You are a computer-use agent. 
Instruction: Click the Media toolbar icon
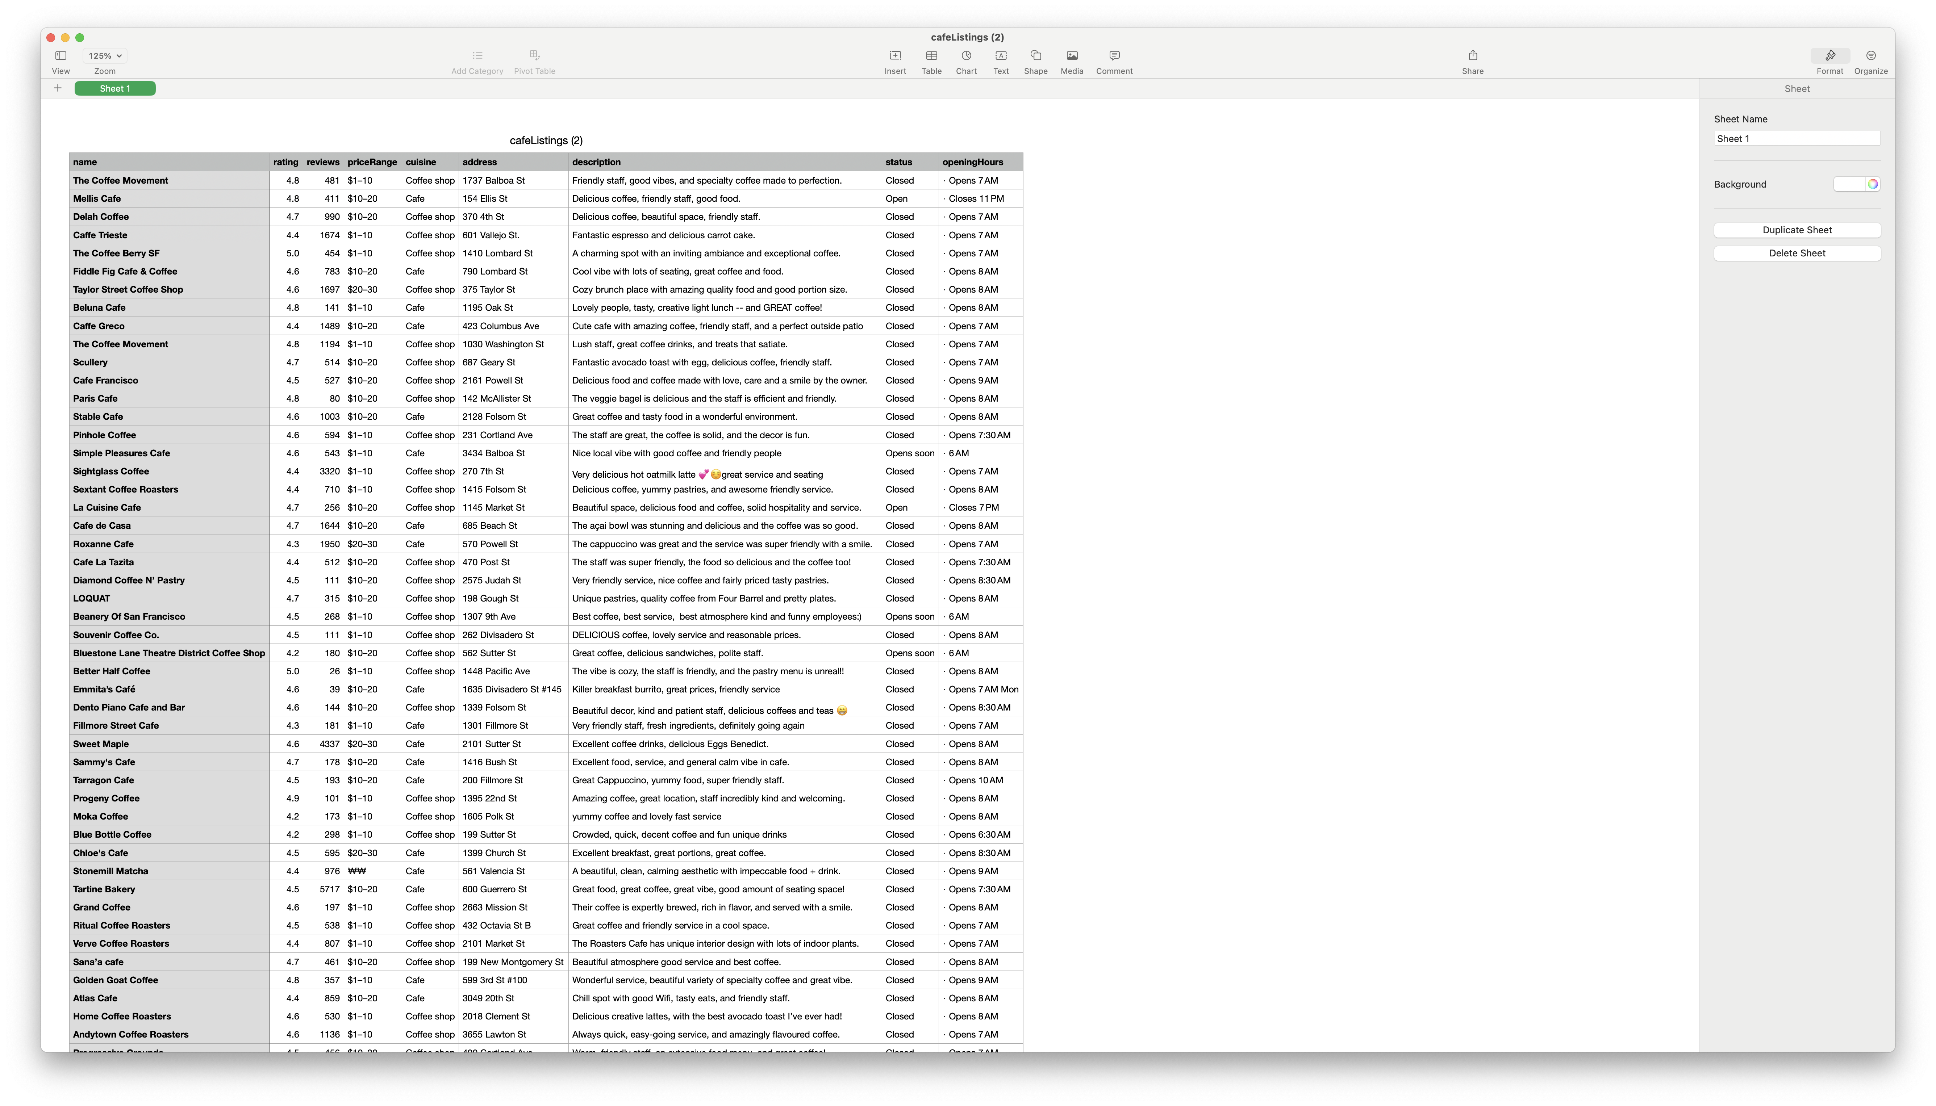[1071, 55]
